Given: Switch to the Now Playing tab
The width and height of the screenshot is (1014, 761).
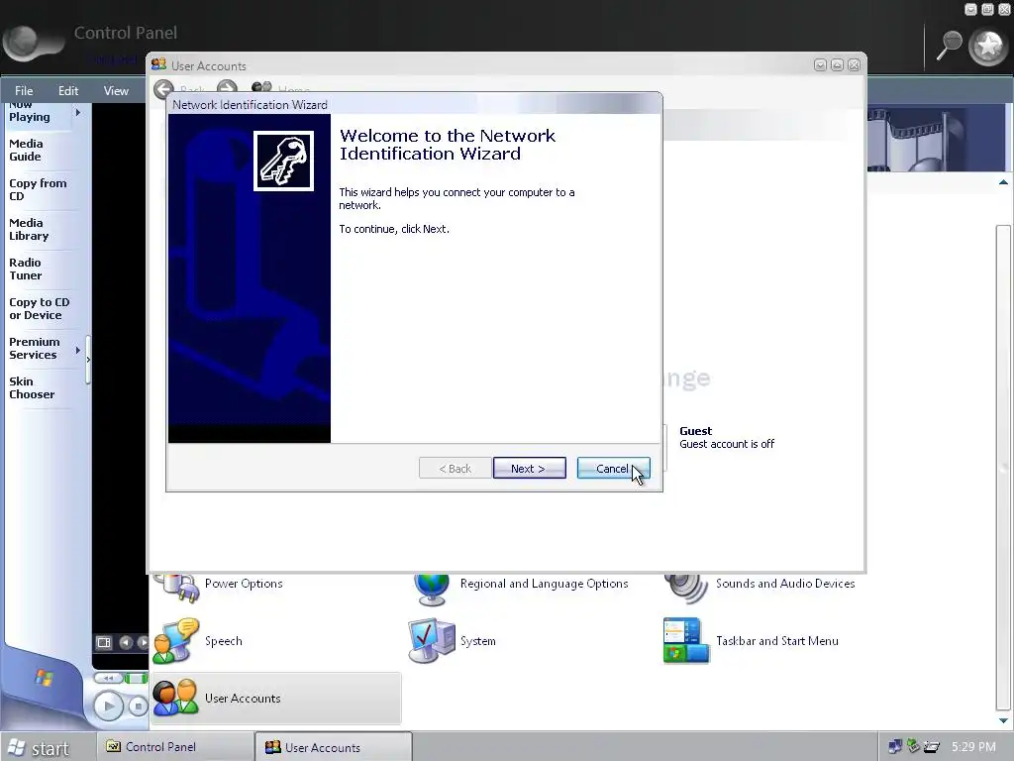Looking at the screenshot, I should tap(30, 112).
